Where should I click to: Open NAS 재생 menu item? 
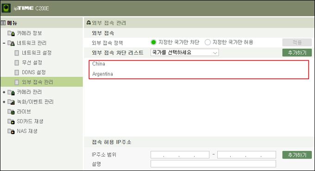pos(27,132)
